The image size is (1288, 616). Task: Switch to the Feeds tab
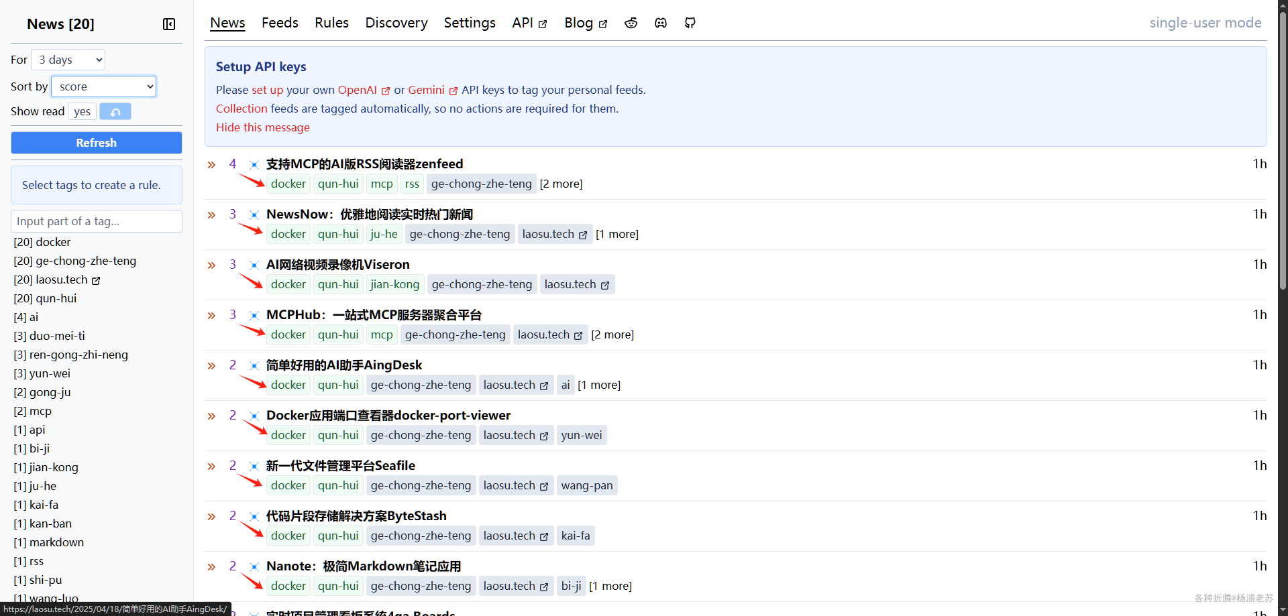[x=280, y=23]
